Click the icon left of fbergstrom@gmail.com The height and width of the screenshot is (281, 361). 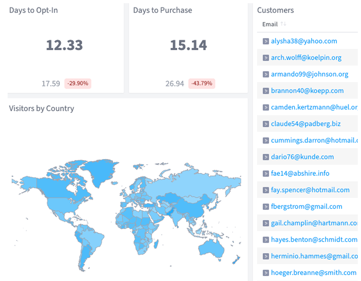coord(266,206)
